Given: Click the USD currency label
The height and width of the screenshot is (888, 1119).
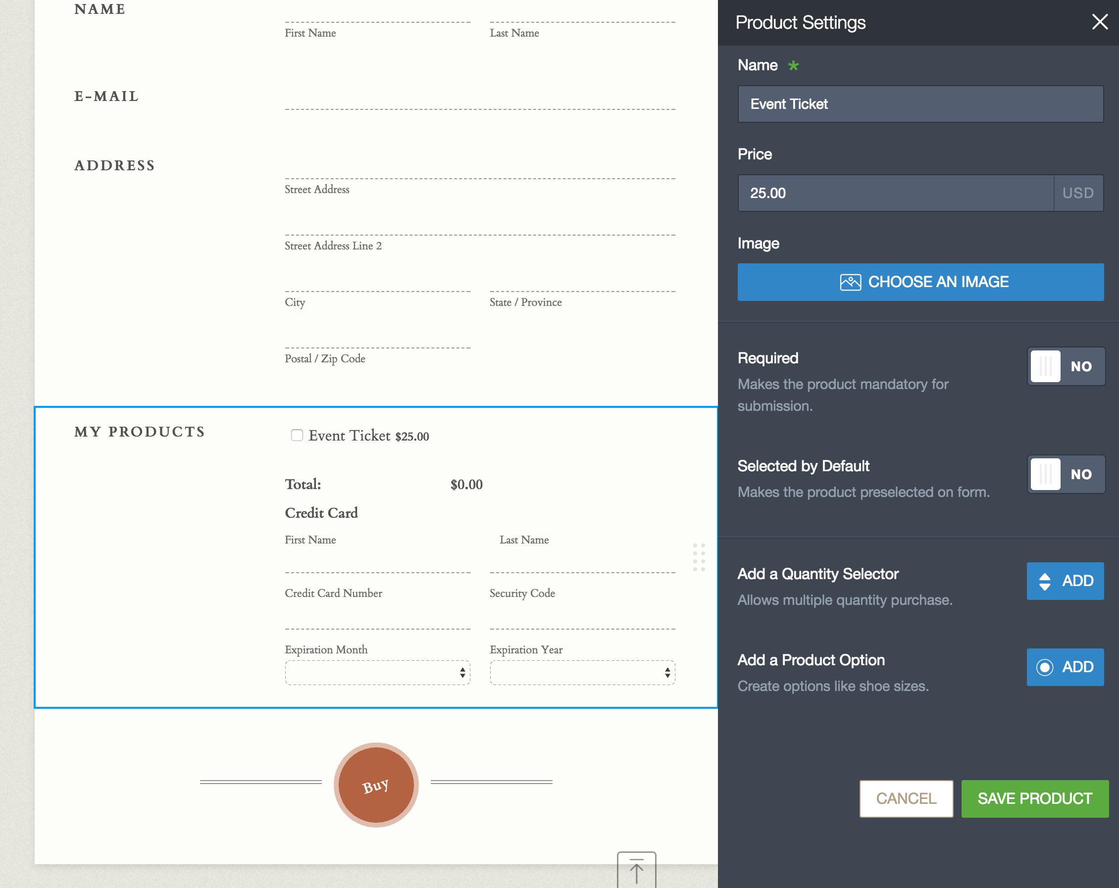Looking at the screenshot, I should (1078, 193).
